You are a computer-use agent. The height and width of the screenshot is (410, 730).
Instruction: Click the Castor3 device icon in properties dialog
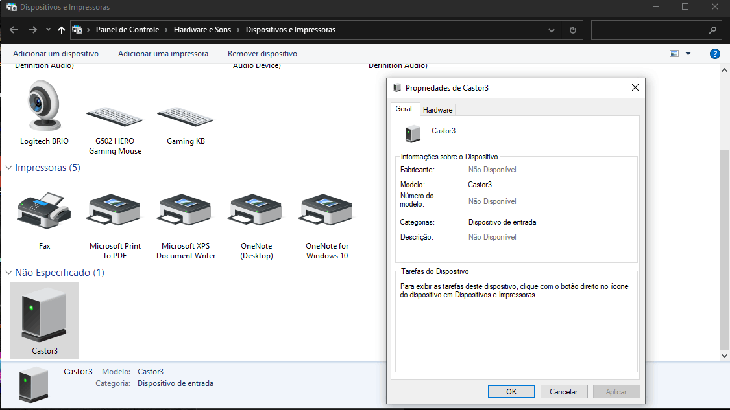click(412, 133)
